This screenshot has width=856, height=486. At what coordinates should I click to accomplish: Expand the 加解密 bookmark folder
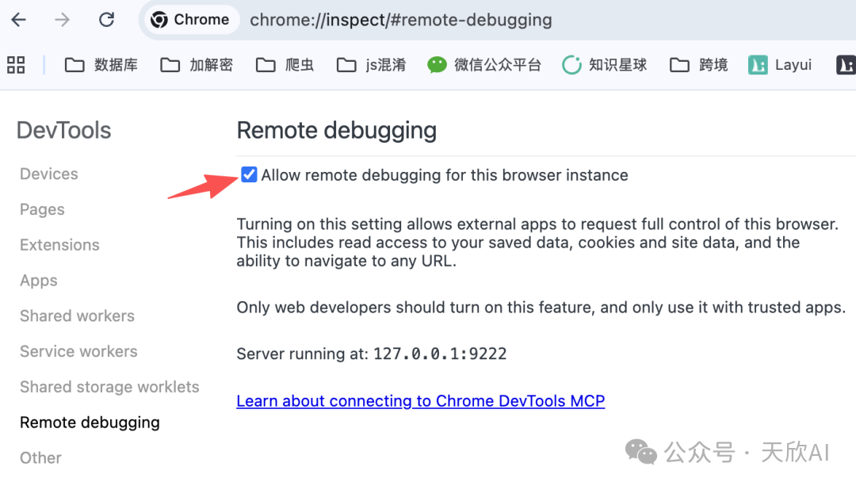(x=197, y=65)
